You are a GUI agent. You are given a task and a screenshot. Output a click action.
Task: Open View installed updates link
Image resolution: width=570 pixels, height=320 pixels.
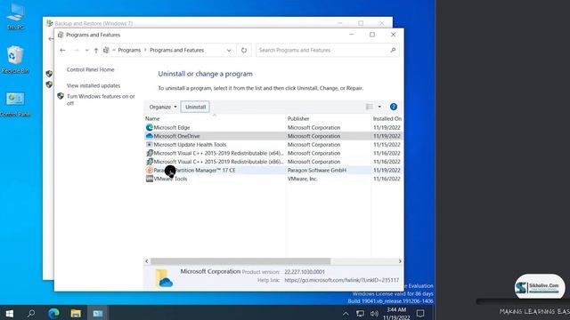click(93, 85)
